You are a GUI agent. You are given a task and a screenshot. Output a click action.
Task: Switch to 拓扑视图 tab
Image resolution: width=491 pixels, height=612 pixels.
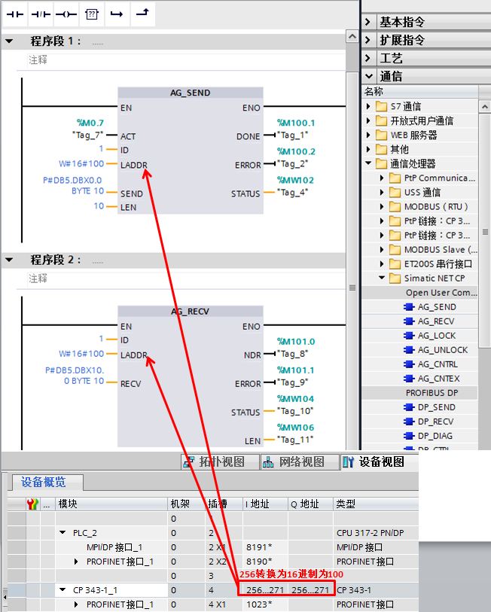click(x=213, y=462)
